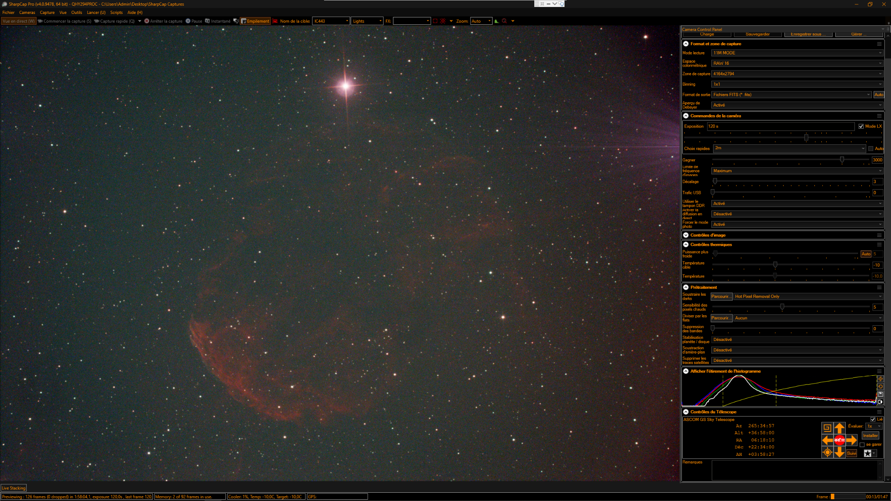Collapse the Contrôles thermiques section
This screenshot has width=891, height=501.
point(686,244)
